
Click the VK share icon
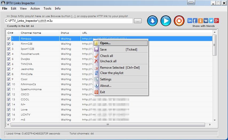pyautogui.click(x=206, y=21)
